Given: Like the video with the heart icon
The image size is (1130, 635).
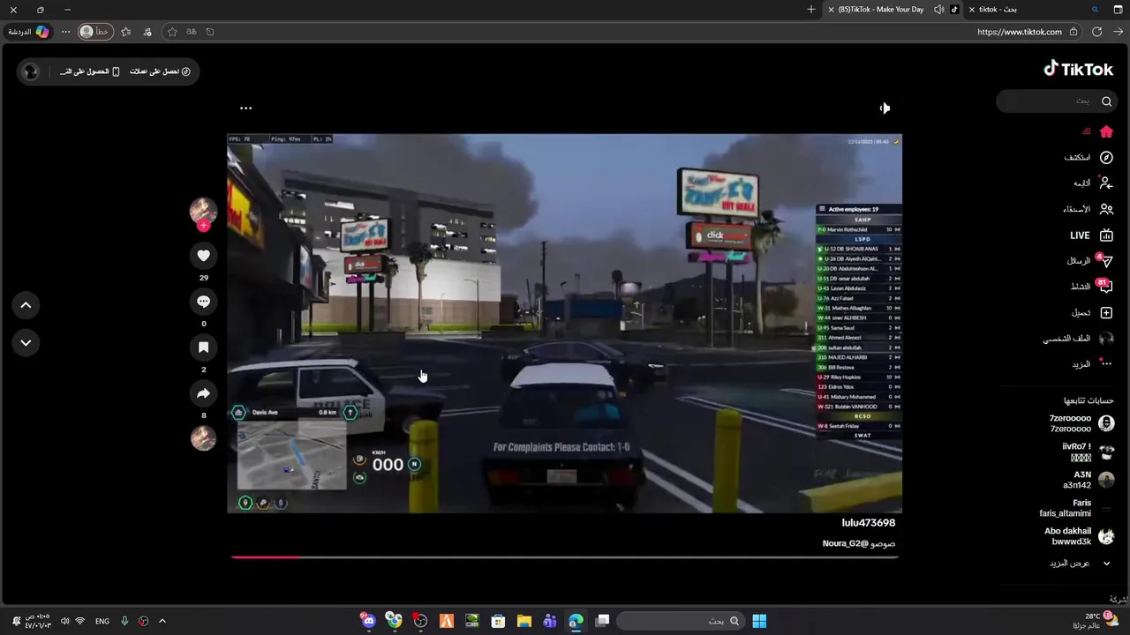Looking at the screenshot, I should click(203, 256).
